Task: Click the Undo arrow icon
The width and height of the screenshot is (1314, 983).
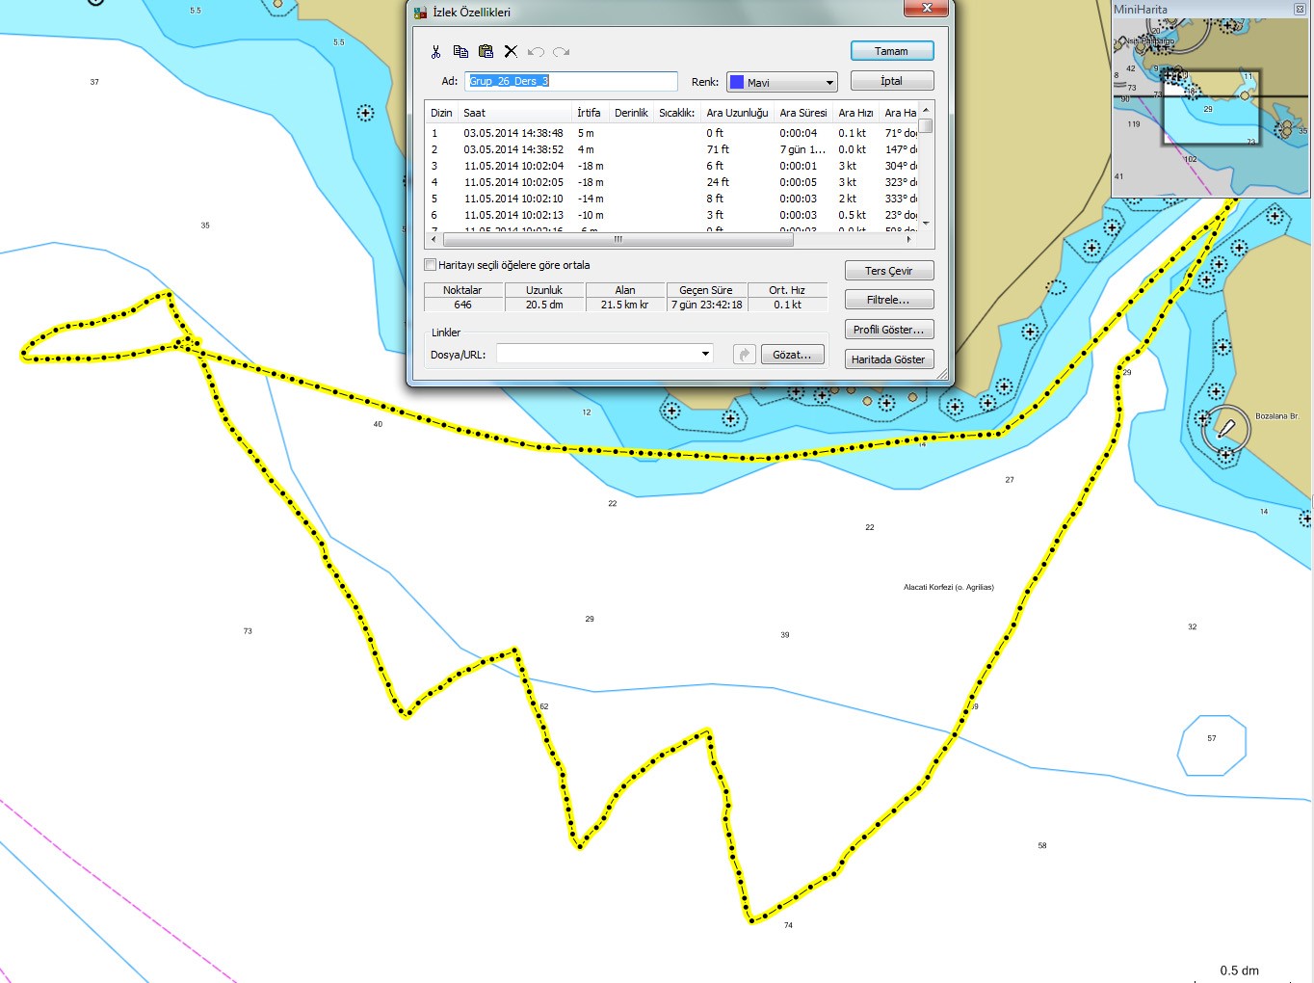Action: (x=537, y=52)
